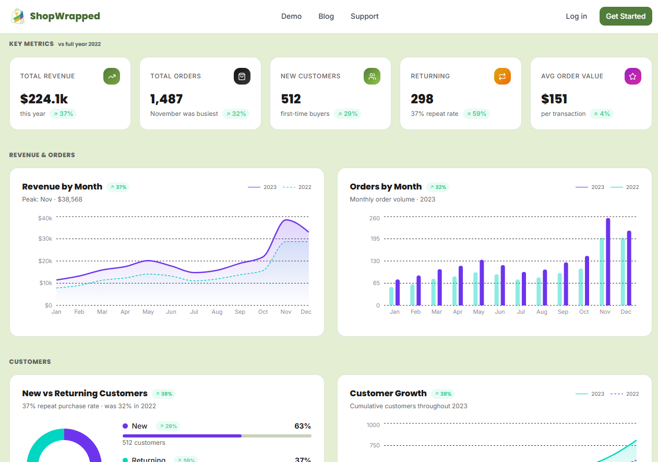658x462 pixels.
Task: Click the Customer Growth title
Action: click(x=388, y=394)
